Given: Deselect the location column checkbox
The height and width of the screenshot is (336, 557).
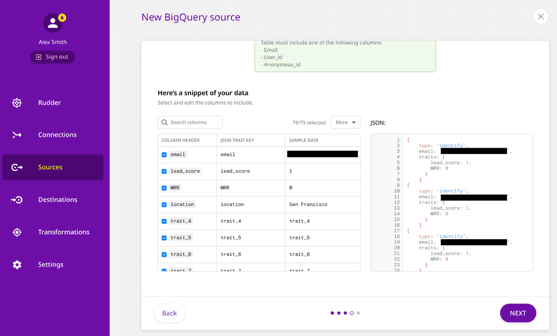Looking at the screenshot, I should pyautogui.click(x=164, y=204).
